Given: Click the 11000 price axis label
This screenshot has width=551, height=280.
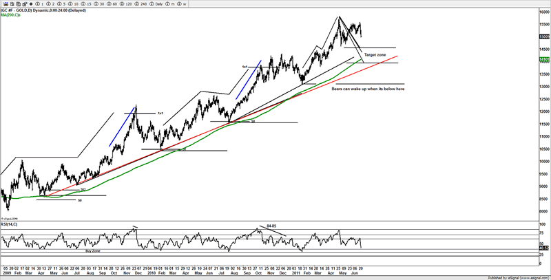Looking at the screenshot, I should tap(544, 137).
